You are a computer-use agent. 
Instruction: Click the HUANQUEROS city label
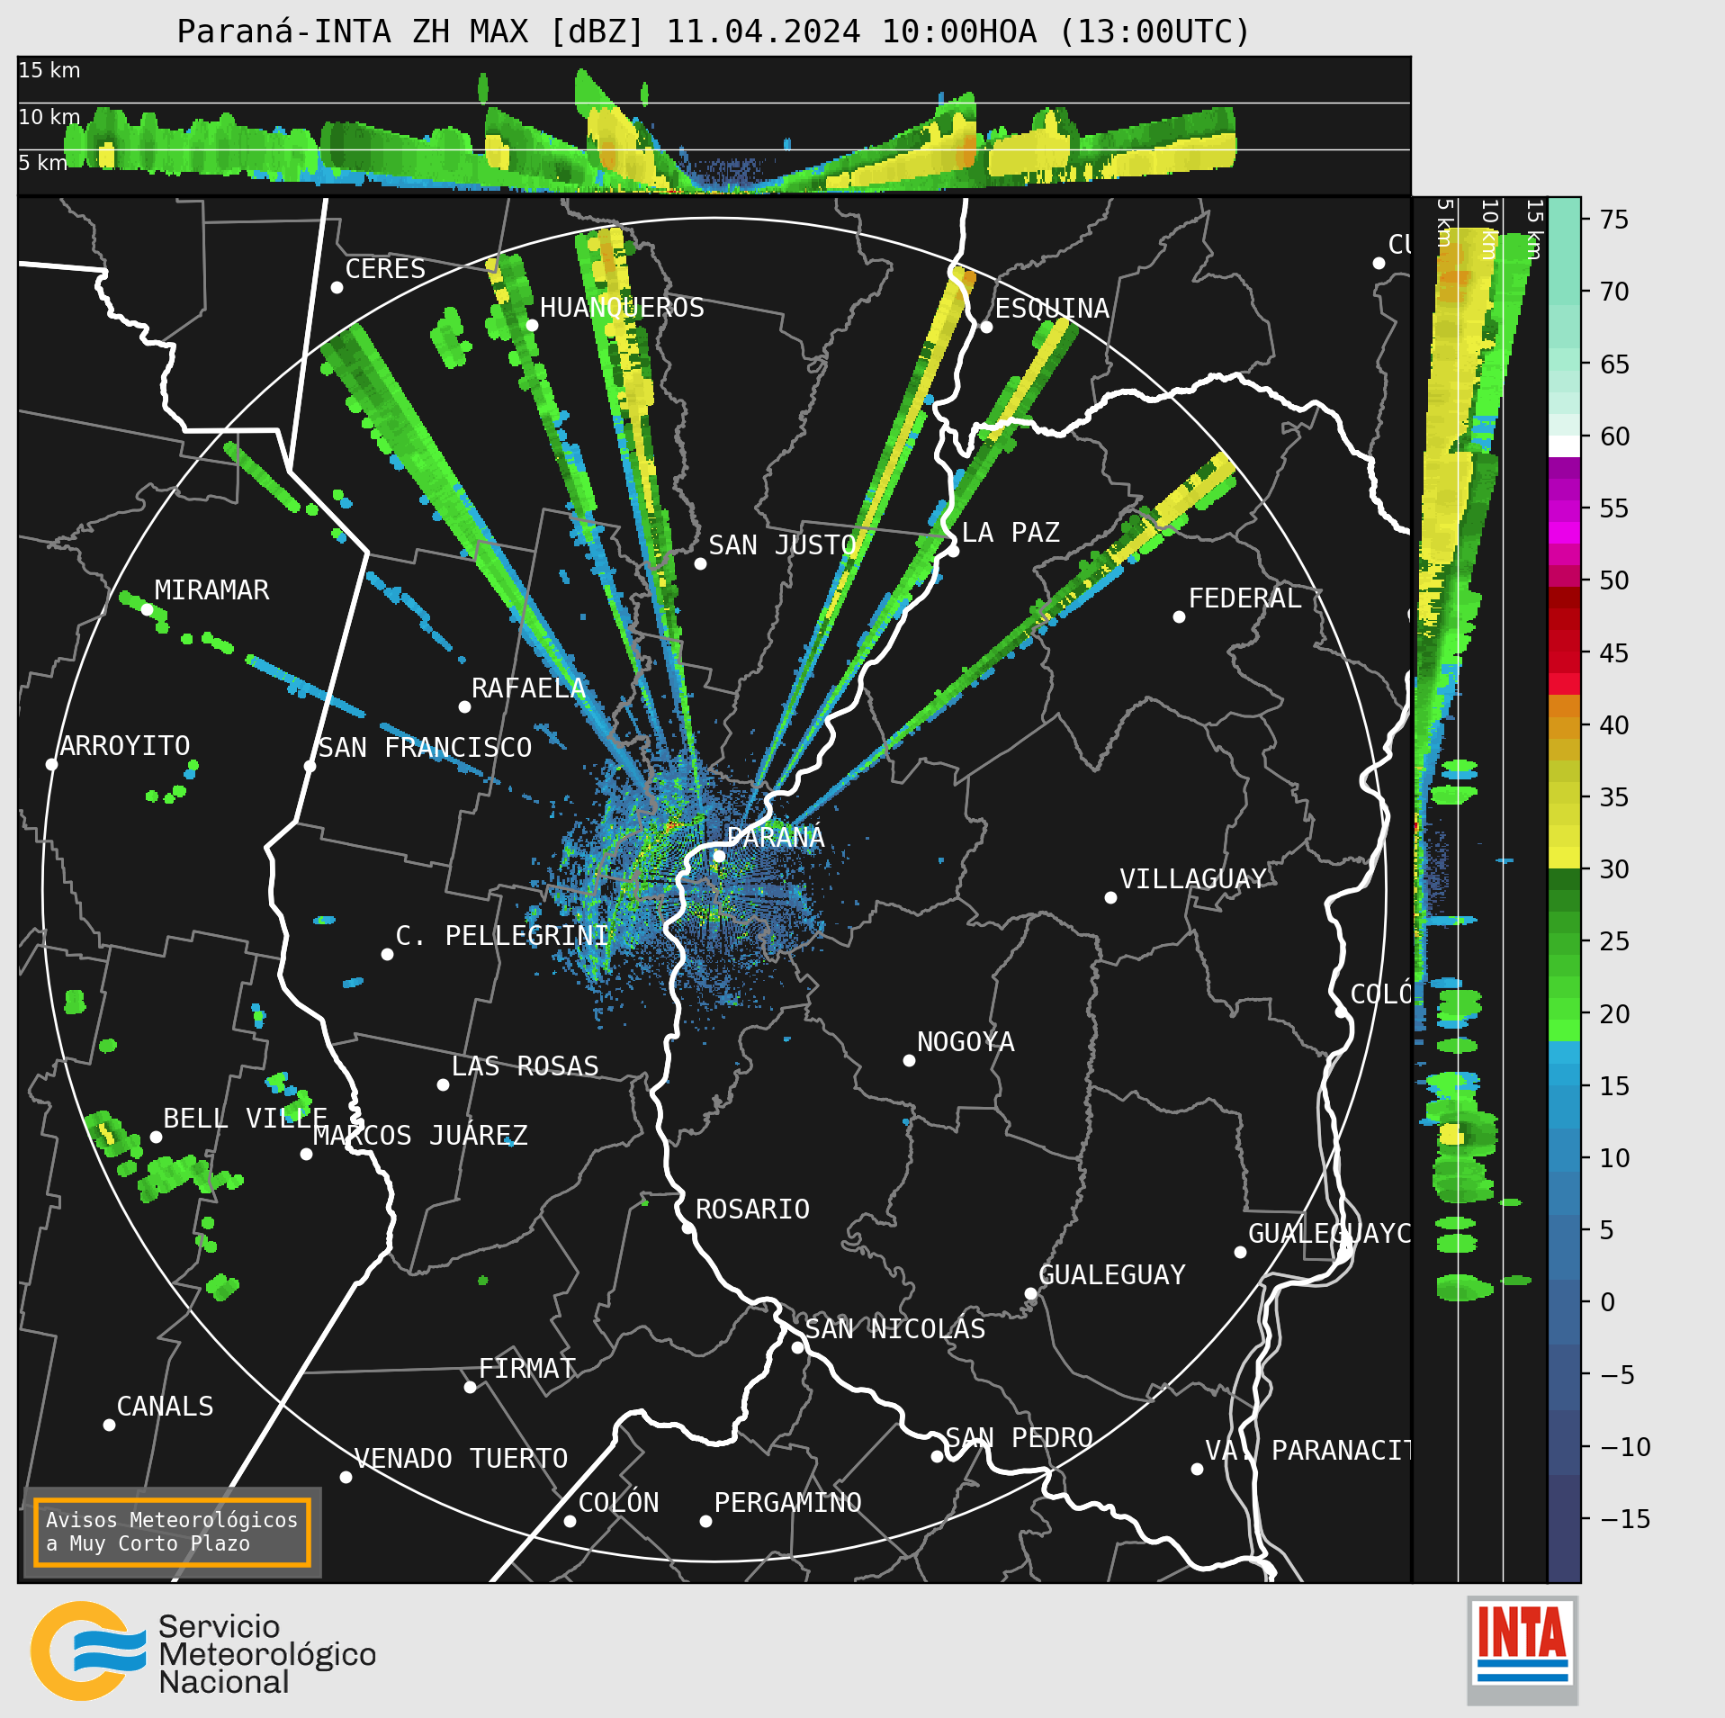pyautogui.click(x=622, y=308)
